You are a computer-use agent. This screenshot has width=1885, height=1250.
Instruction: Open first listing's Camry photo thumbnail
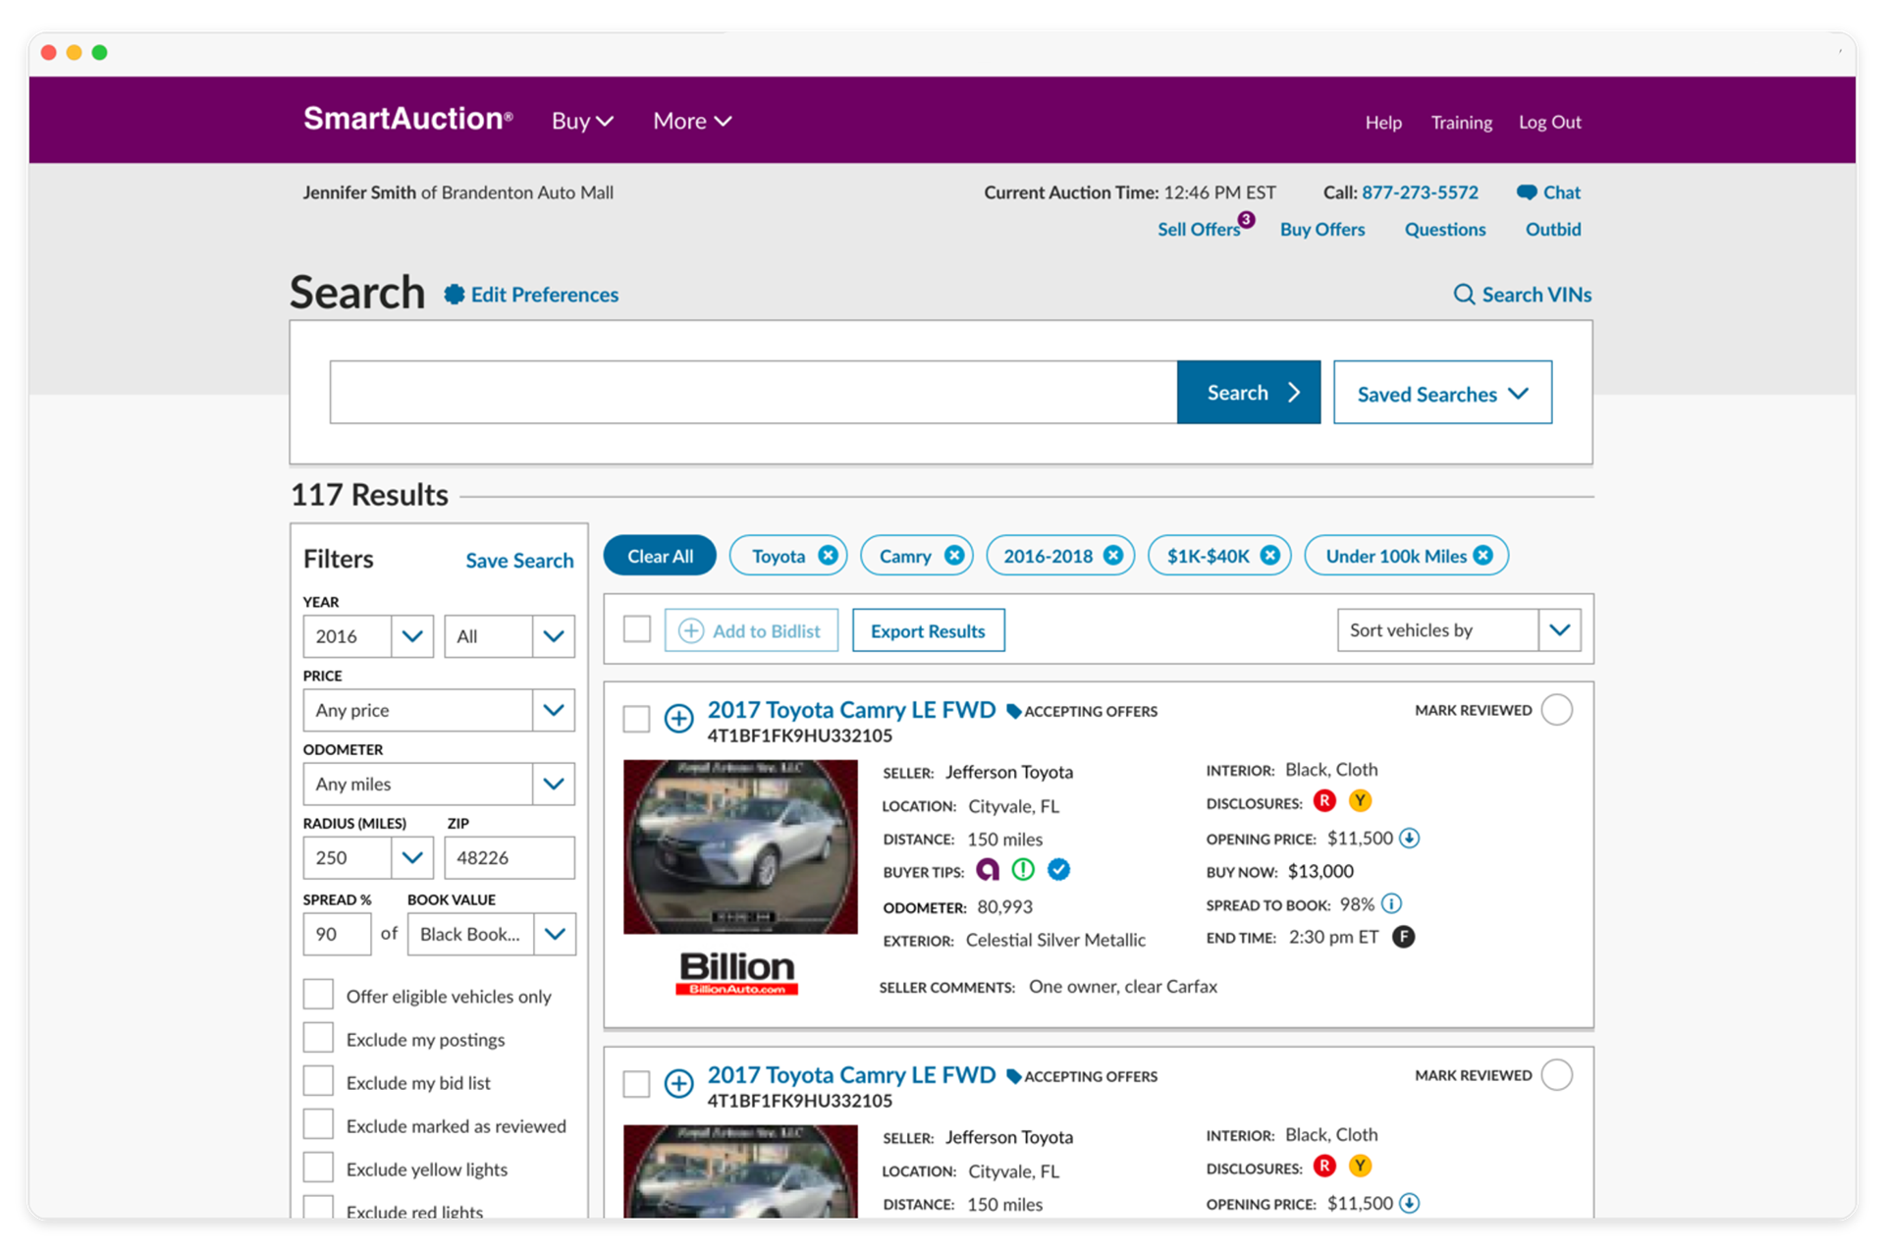point(740,846)
